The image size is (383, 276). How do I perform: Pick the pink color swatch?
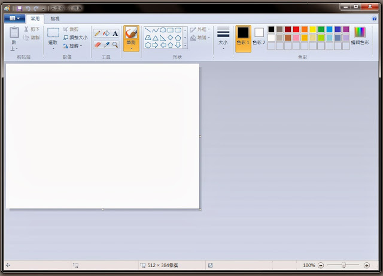(x=296, y=38)
